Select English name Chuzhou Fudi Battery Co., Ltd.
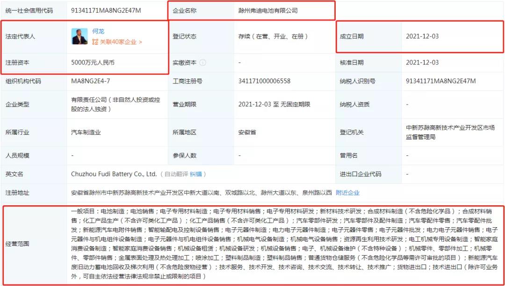The height and width of the screenshot is (286, 505). coord(114,174)
